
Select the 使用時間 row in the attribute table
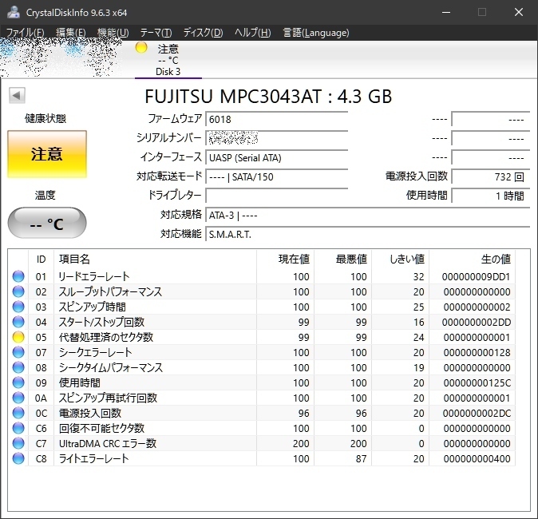tap(262, 382)
